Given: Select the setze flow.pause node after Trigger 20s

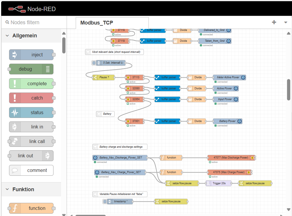Looking at the screenshot, I should [255, 183].
